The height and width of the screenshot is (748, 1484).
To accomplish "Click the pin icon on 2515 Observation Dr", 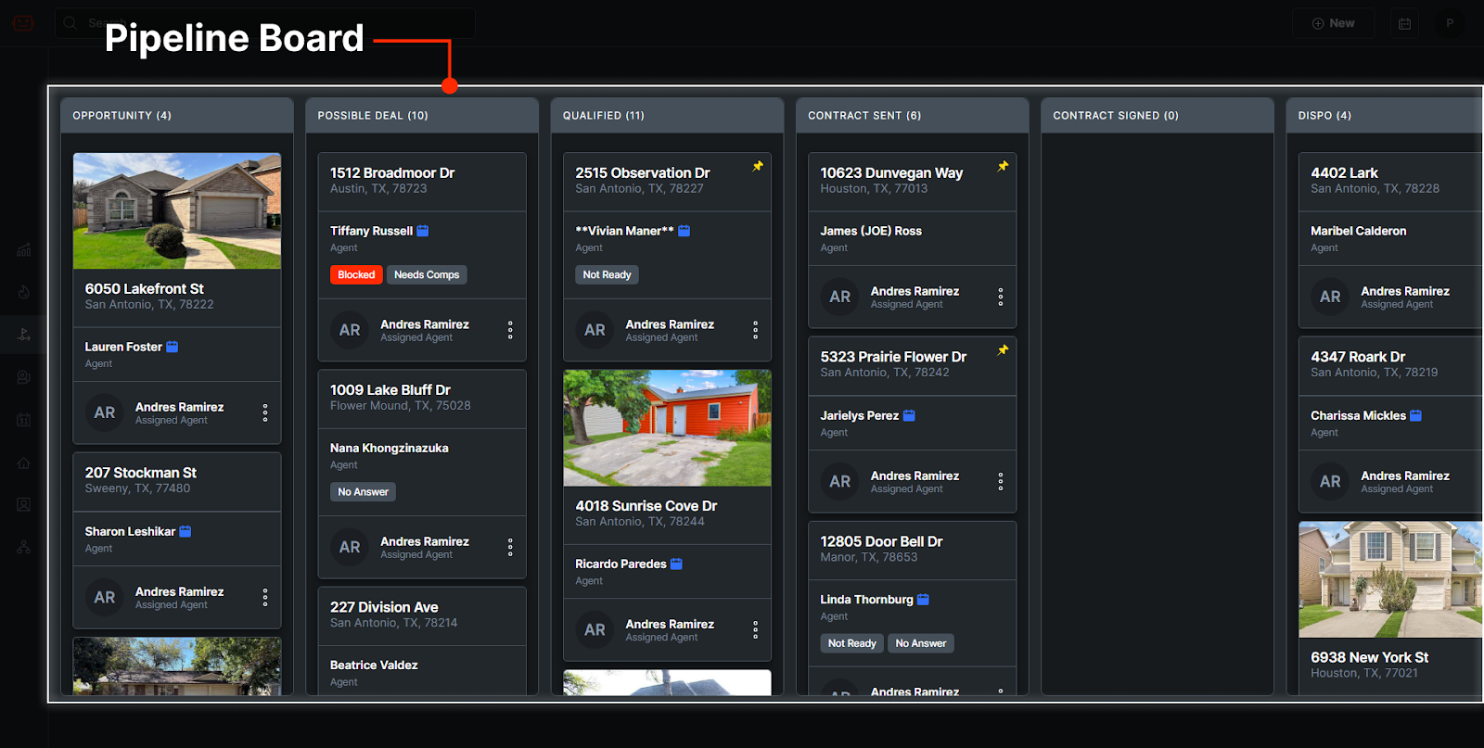I will (x=758, y=167).
